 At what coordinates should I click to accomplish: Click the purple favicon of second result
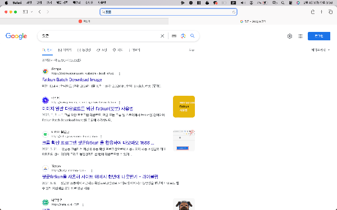[45, 100]
